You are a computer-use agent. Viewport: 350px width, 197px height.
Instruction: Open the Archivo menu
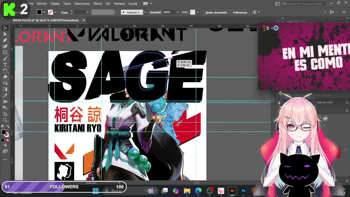coord(28,4)
